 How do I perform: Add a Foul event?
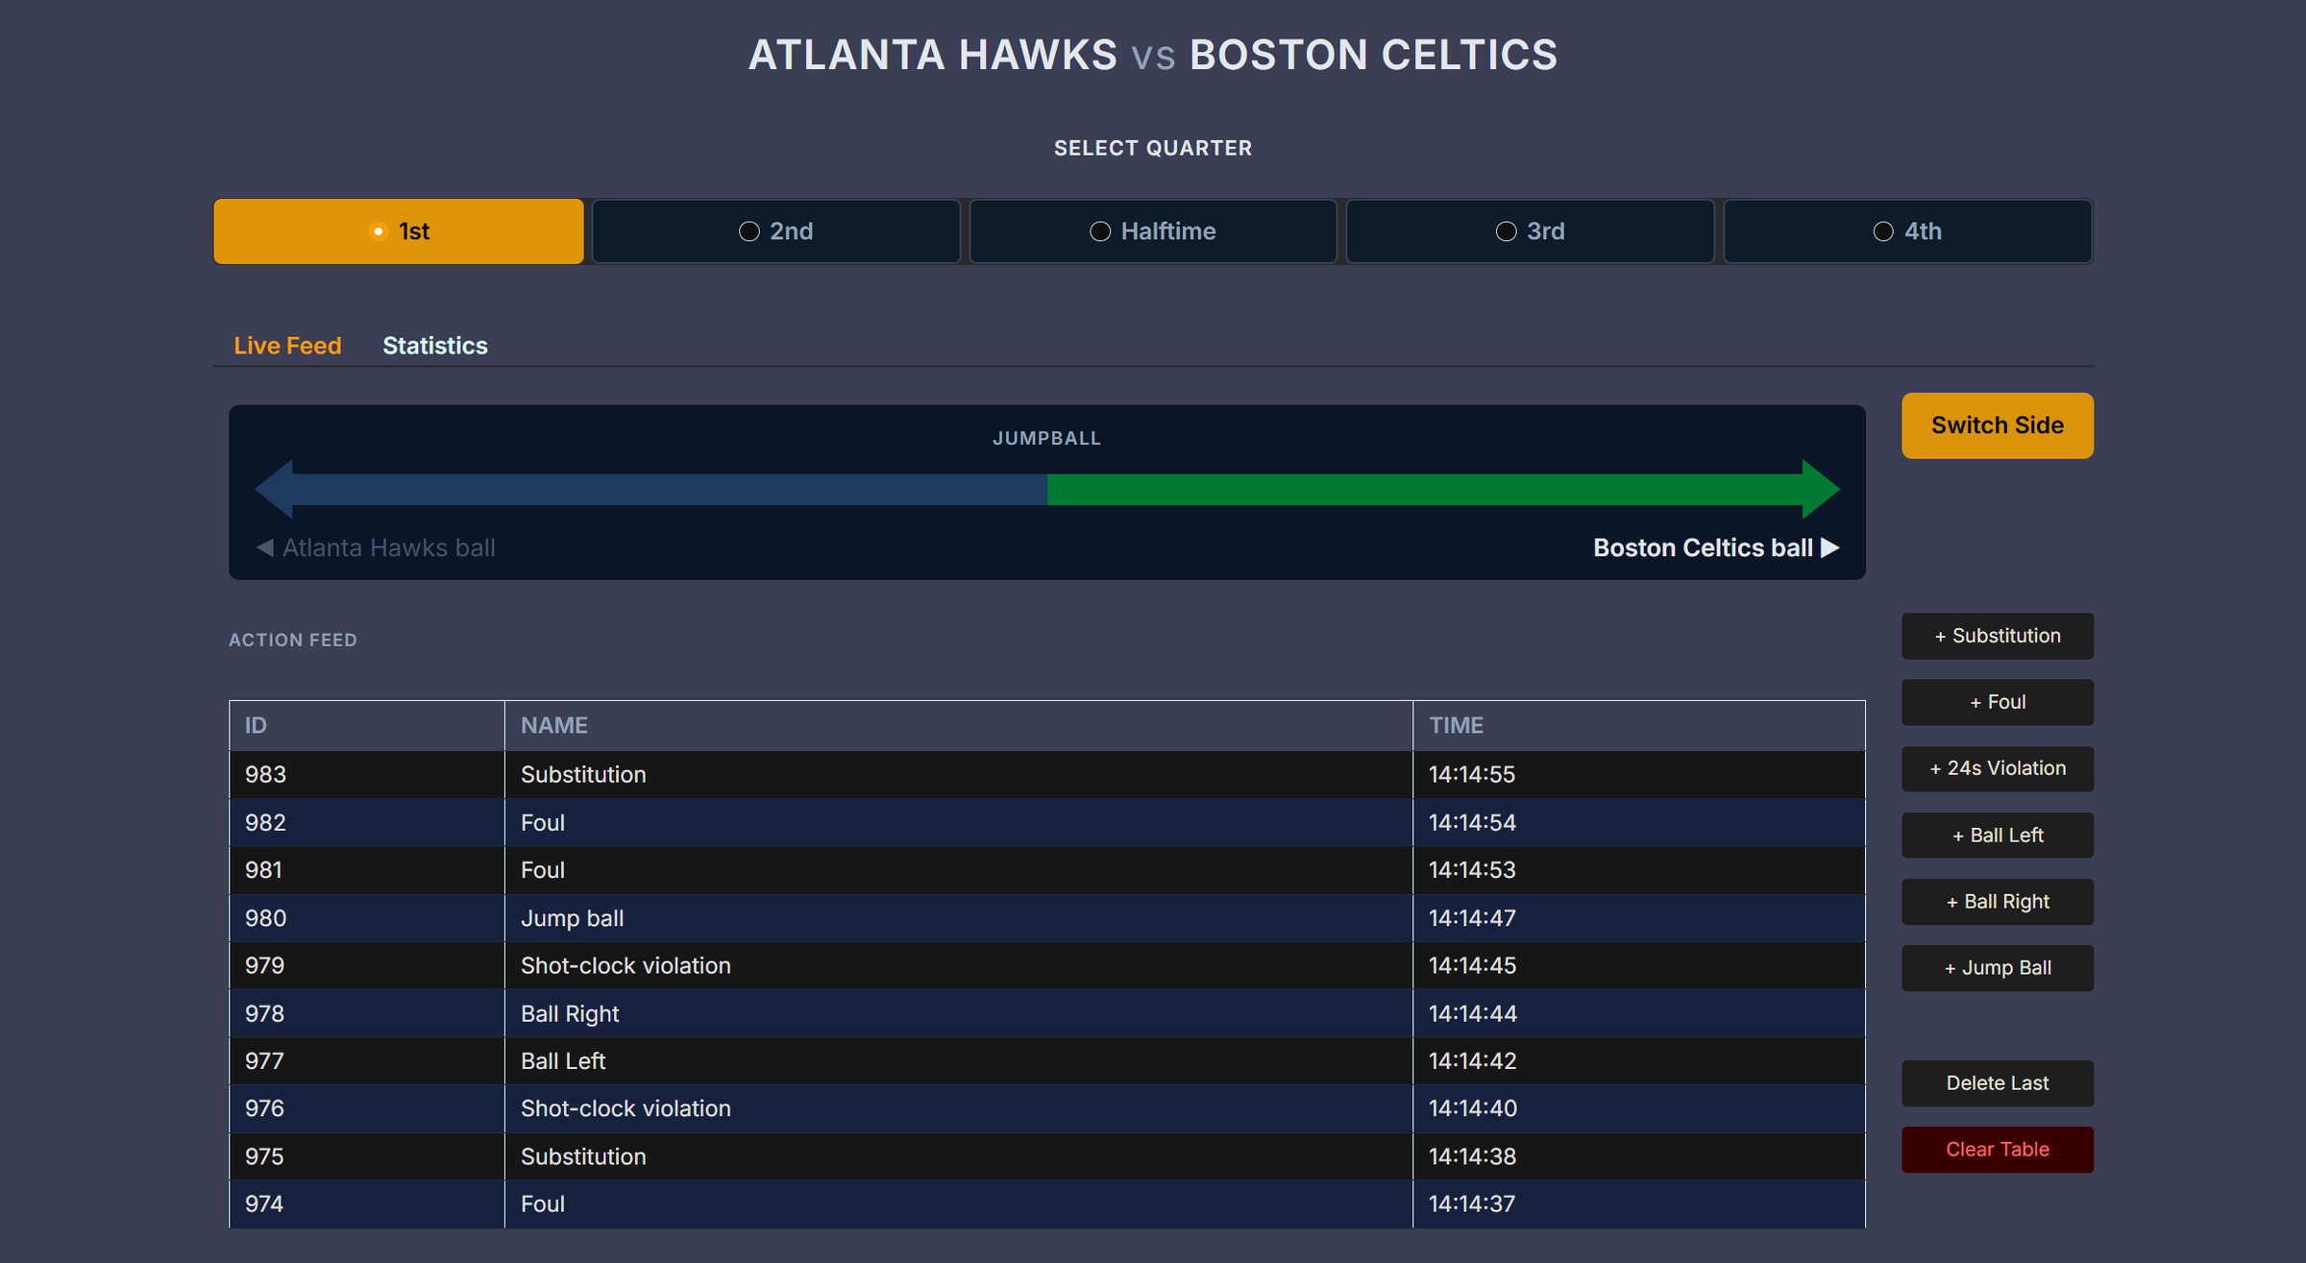1998,702
